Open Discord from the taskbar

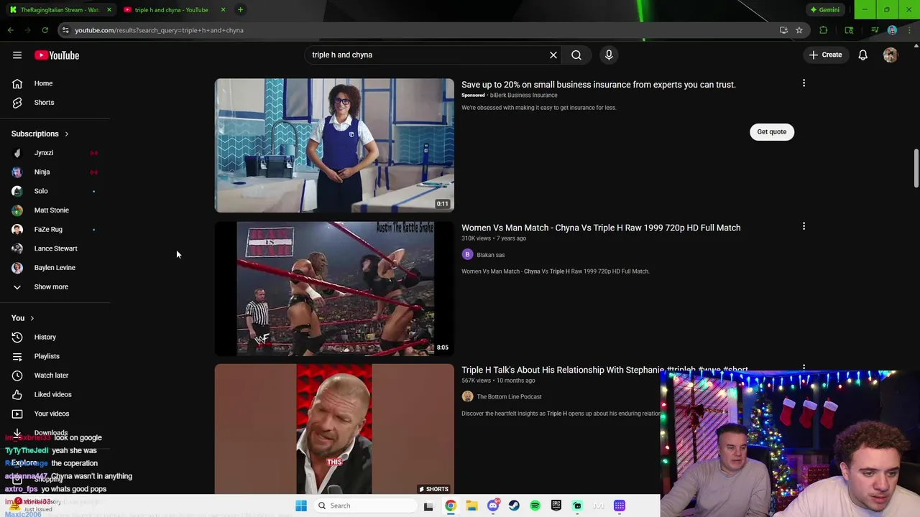point(493,506)
